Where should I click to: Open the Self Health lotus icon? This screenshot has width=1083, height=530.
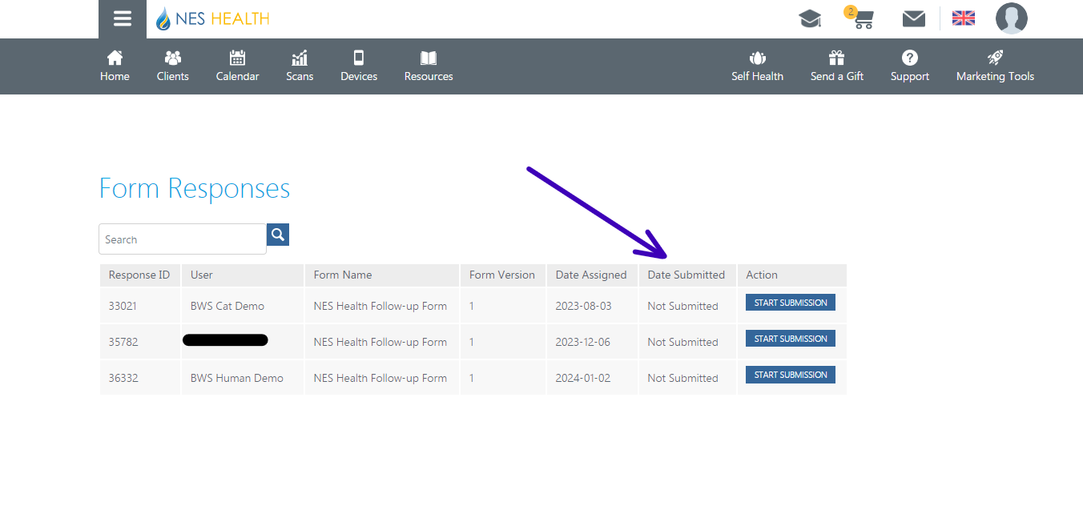click(757, 66)
